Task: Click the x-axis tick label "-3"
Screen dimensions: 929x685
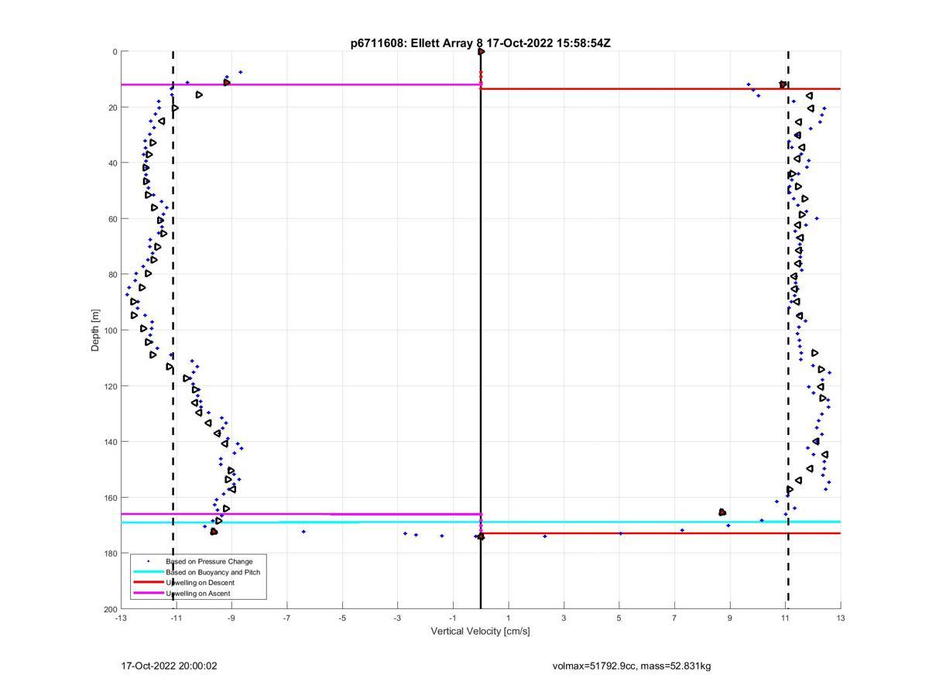Action: [x=397, y=618]
